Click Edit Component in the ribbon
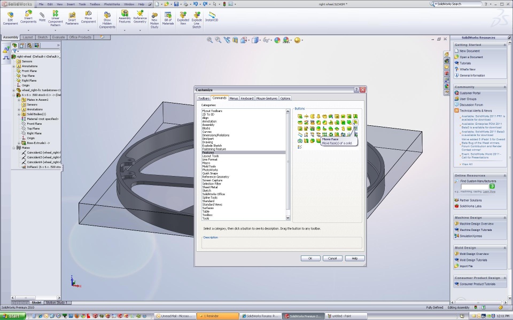This screenshot has height=320, width=513. click(10, 19)
